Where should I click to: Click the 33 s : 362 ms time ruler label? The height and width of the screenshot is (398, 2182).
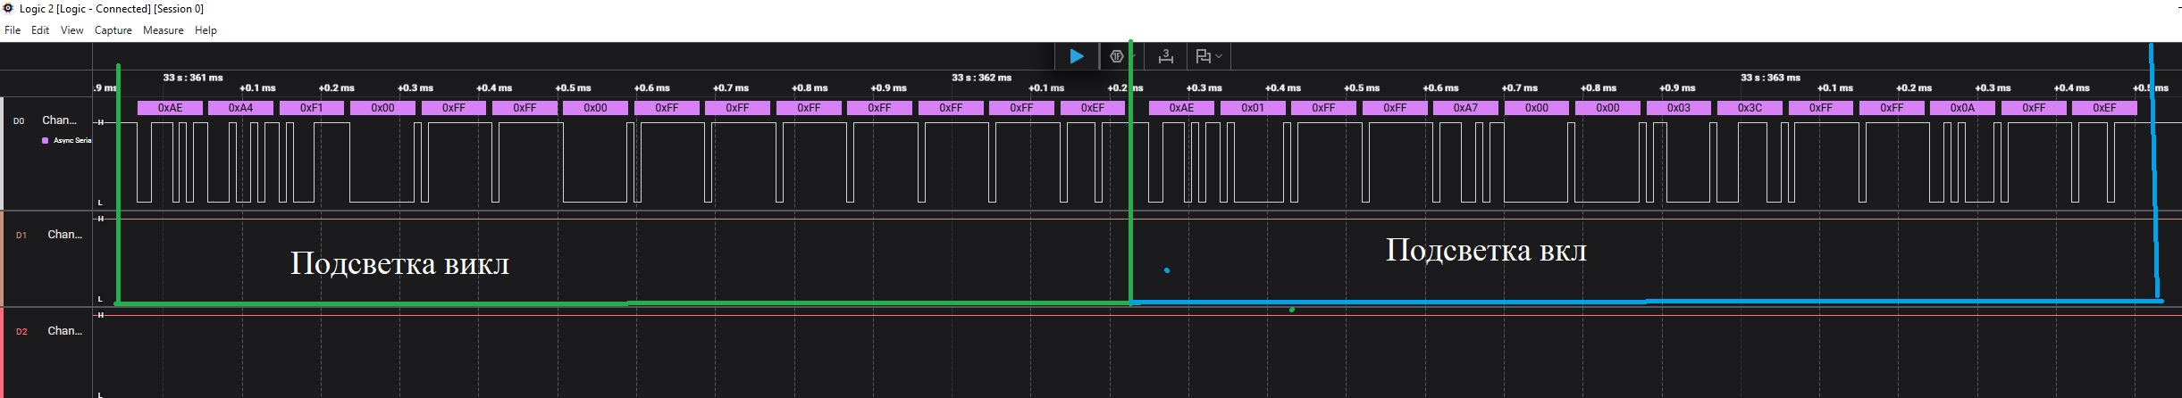coord(981,78)
